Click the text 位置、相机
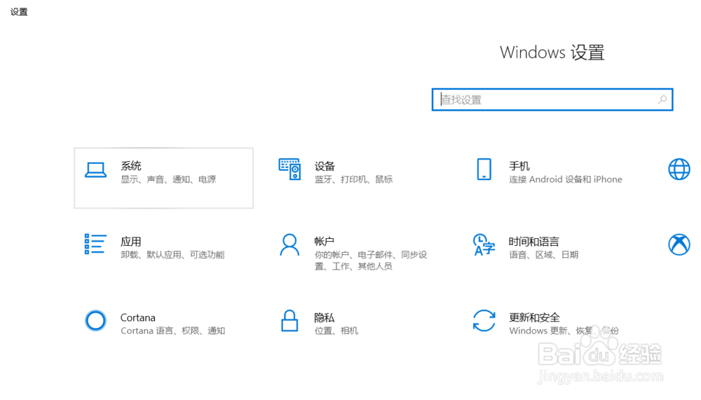This screenshot has height=400, width=701. pyautogui.click(x=336, y=331)
